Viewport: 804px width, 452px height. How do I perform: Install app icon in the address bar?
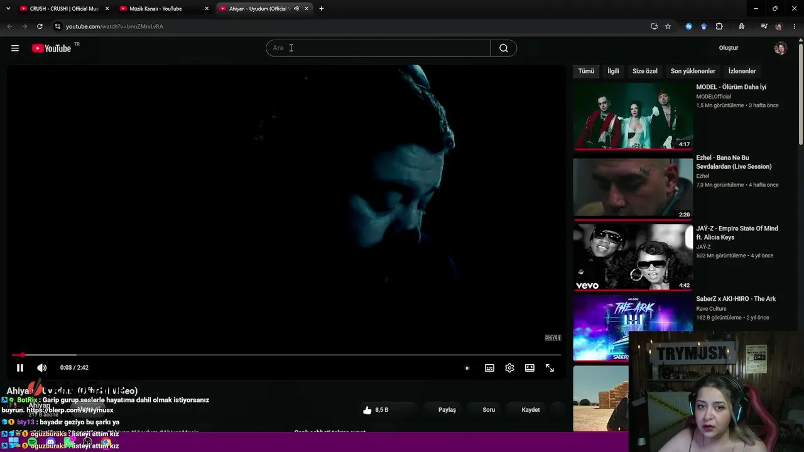coord(654,26)
